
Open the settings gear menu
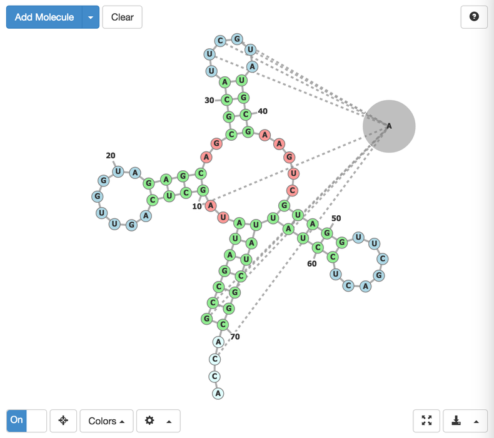click(x=150, y=420)
